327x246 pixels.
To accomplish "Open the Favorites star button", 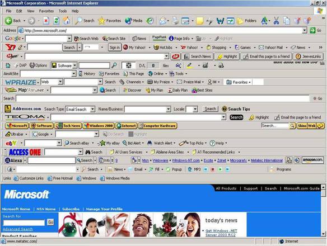I will (101, 21).
